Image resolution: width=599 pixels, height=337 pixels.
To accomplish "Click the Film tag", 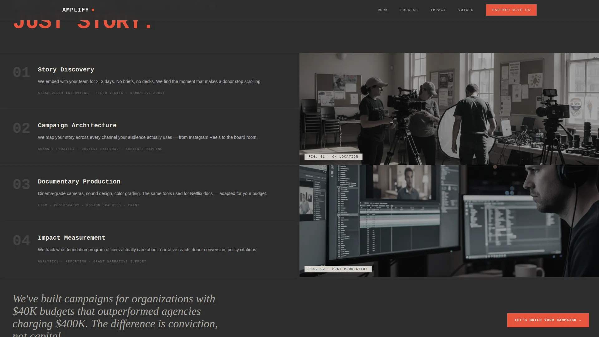I will coord(42,205).
